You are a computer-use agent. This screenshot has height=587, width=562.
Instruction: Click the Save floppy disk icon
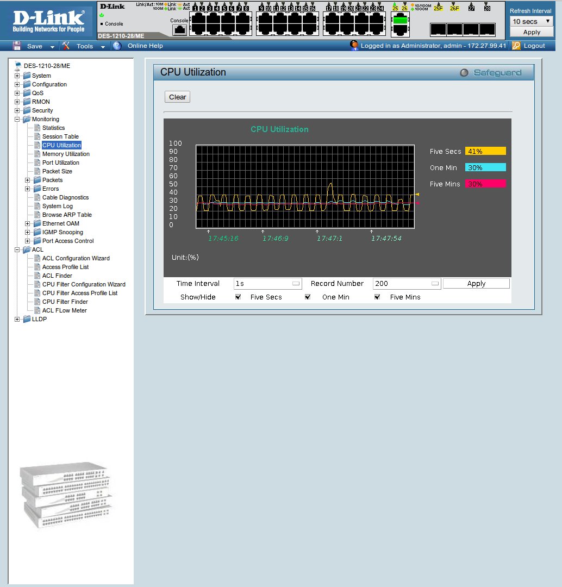[x=17, y=46]
